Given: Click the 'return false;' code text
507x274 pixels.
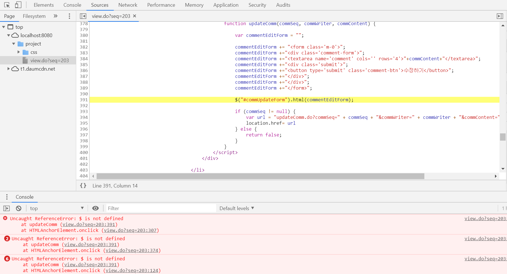Looking at the screenshot, I should tap(264, 135).
